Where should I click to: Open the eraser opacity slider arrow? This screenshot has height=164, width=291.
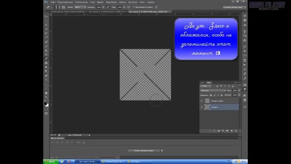point(103,7)
